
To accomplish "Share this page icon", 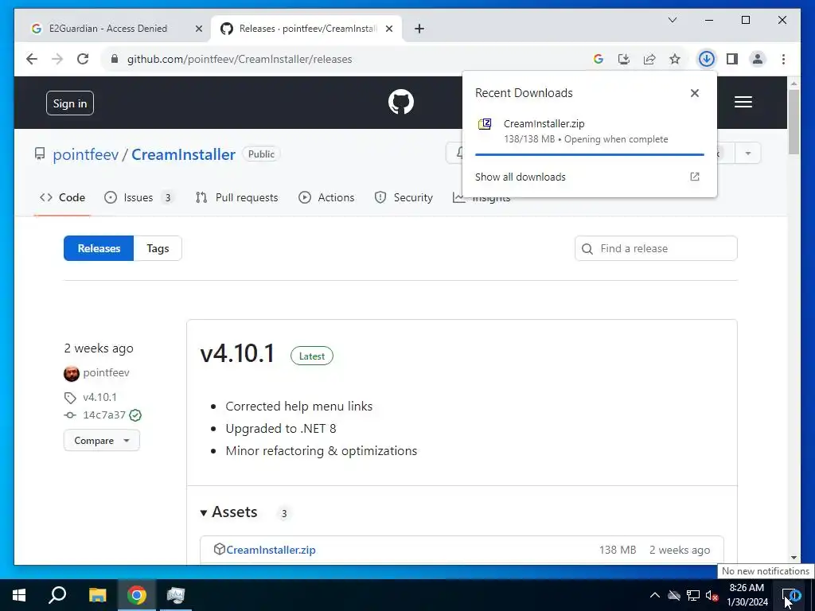I will pos(649,59).
